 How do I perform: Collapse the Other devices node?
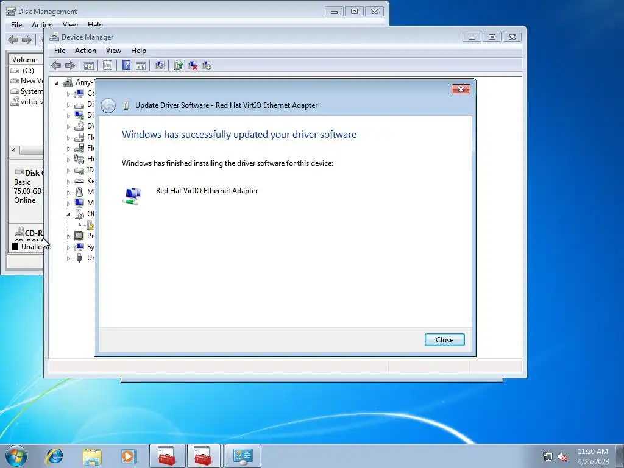point(68,214)
